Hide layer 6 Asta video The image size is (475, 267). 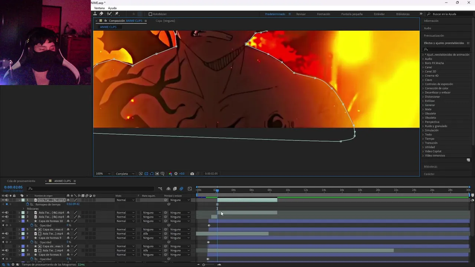tap(3, 234)
